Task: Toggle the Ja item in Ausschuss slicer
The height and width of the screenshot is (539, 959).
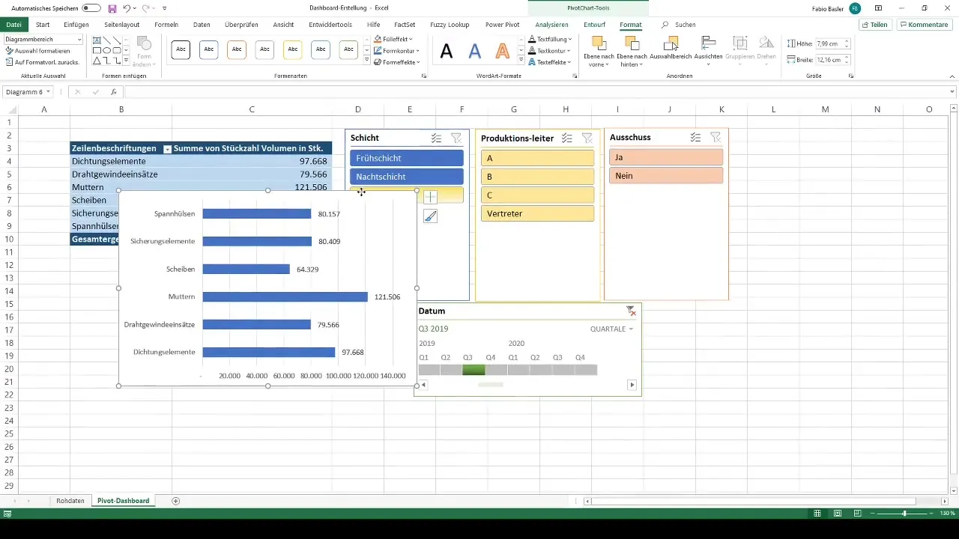Action: pyautogui.click(x=666, y=157)
